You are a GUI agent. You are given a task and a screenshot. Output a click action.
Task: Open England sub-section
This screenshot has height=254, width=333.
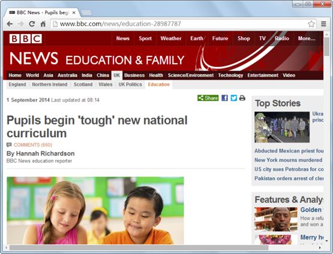17,84
